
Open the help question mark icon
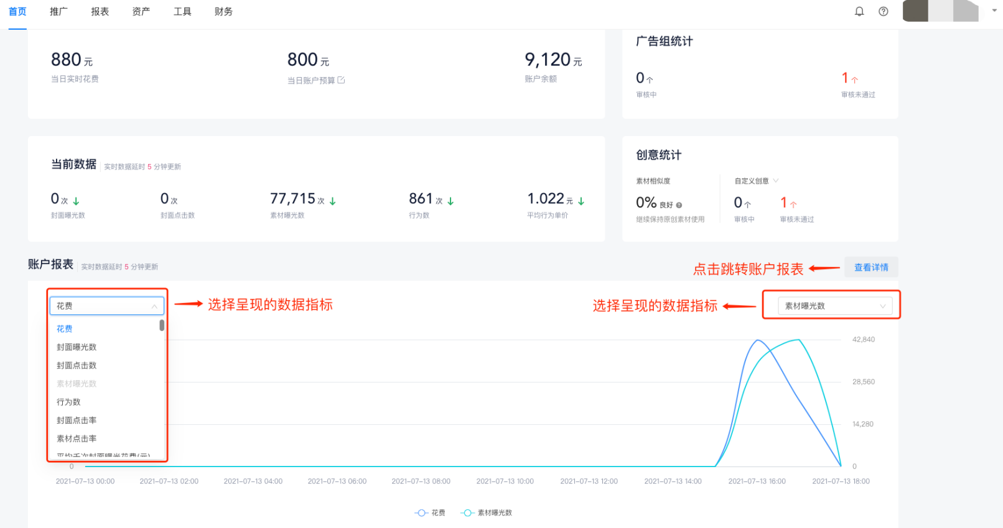(884, 11)
